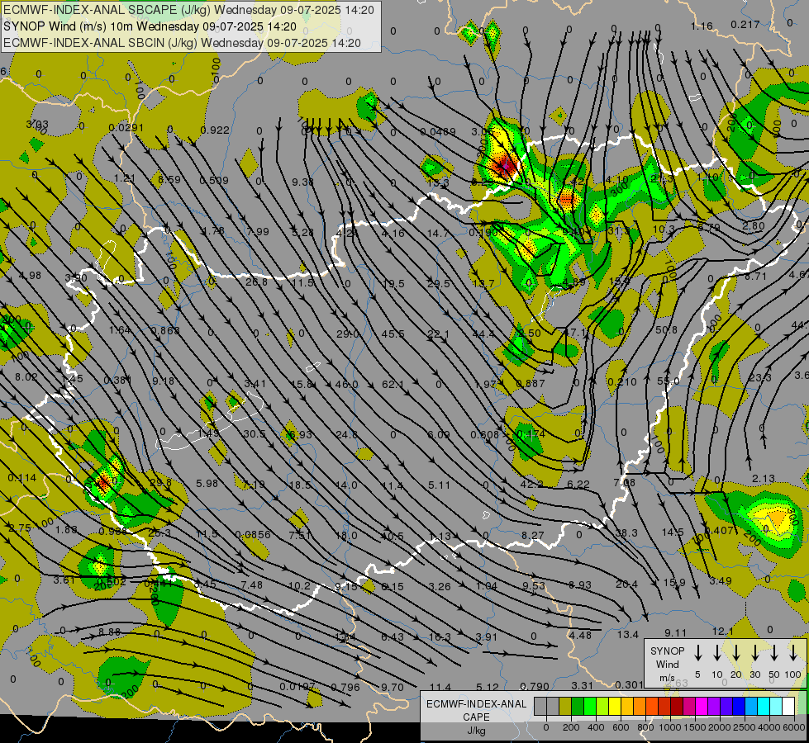
Task: Click the '2500' tick label on CAPE scale
Action: 744,727
